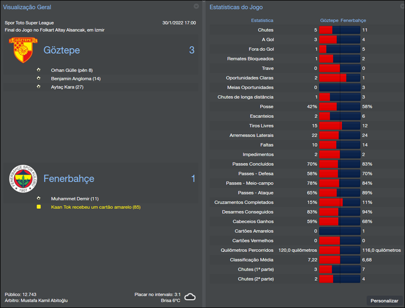405x308 pixels.
Task: Click the goal icon beside Aytaç Kara
Action: (38, 86)
